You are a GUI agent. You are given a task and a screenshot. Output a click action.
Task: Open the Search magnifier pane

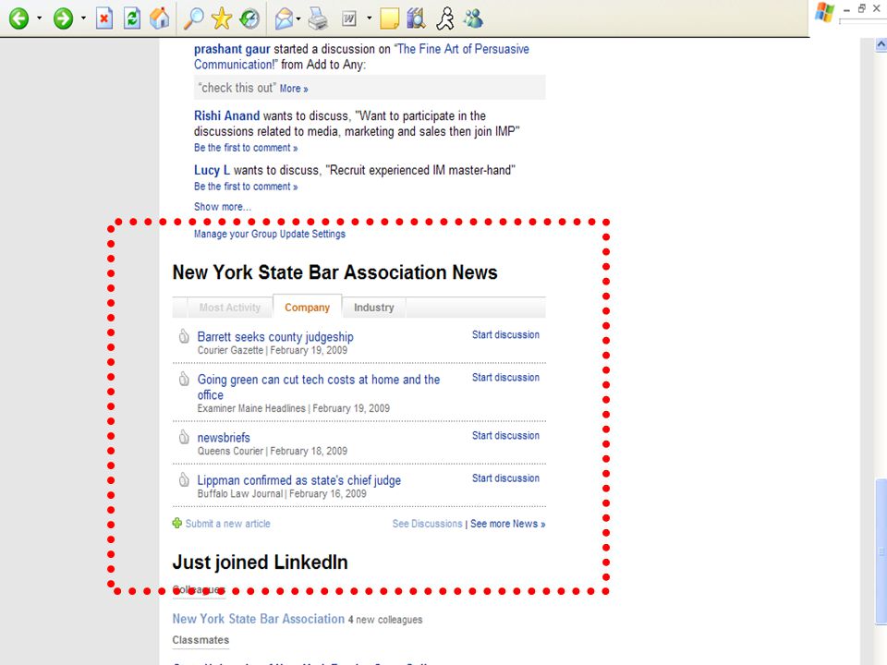pos(193,18)
